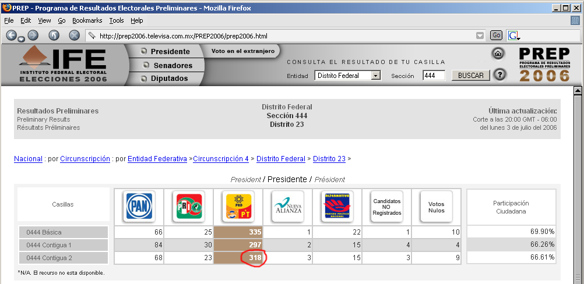Click the Forward navigation arrow
Image resolution: width=584 pixels, height=284 pixels.
[33, 35]
